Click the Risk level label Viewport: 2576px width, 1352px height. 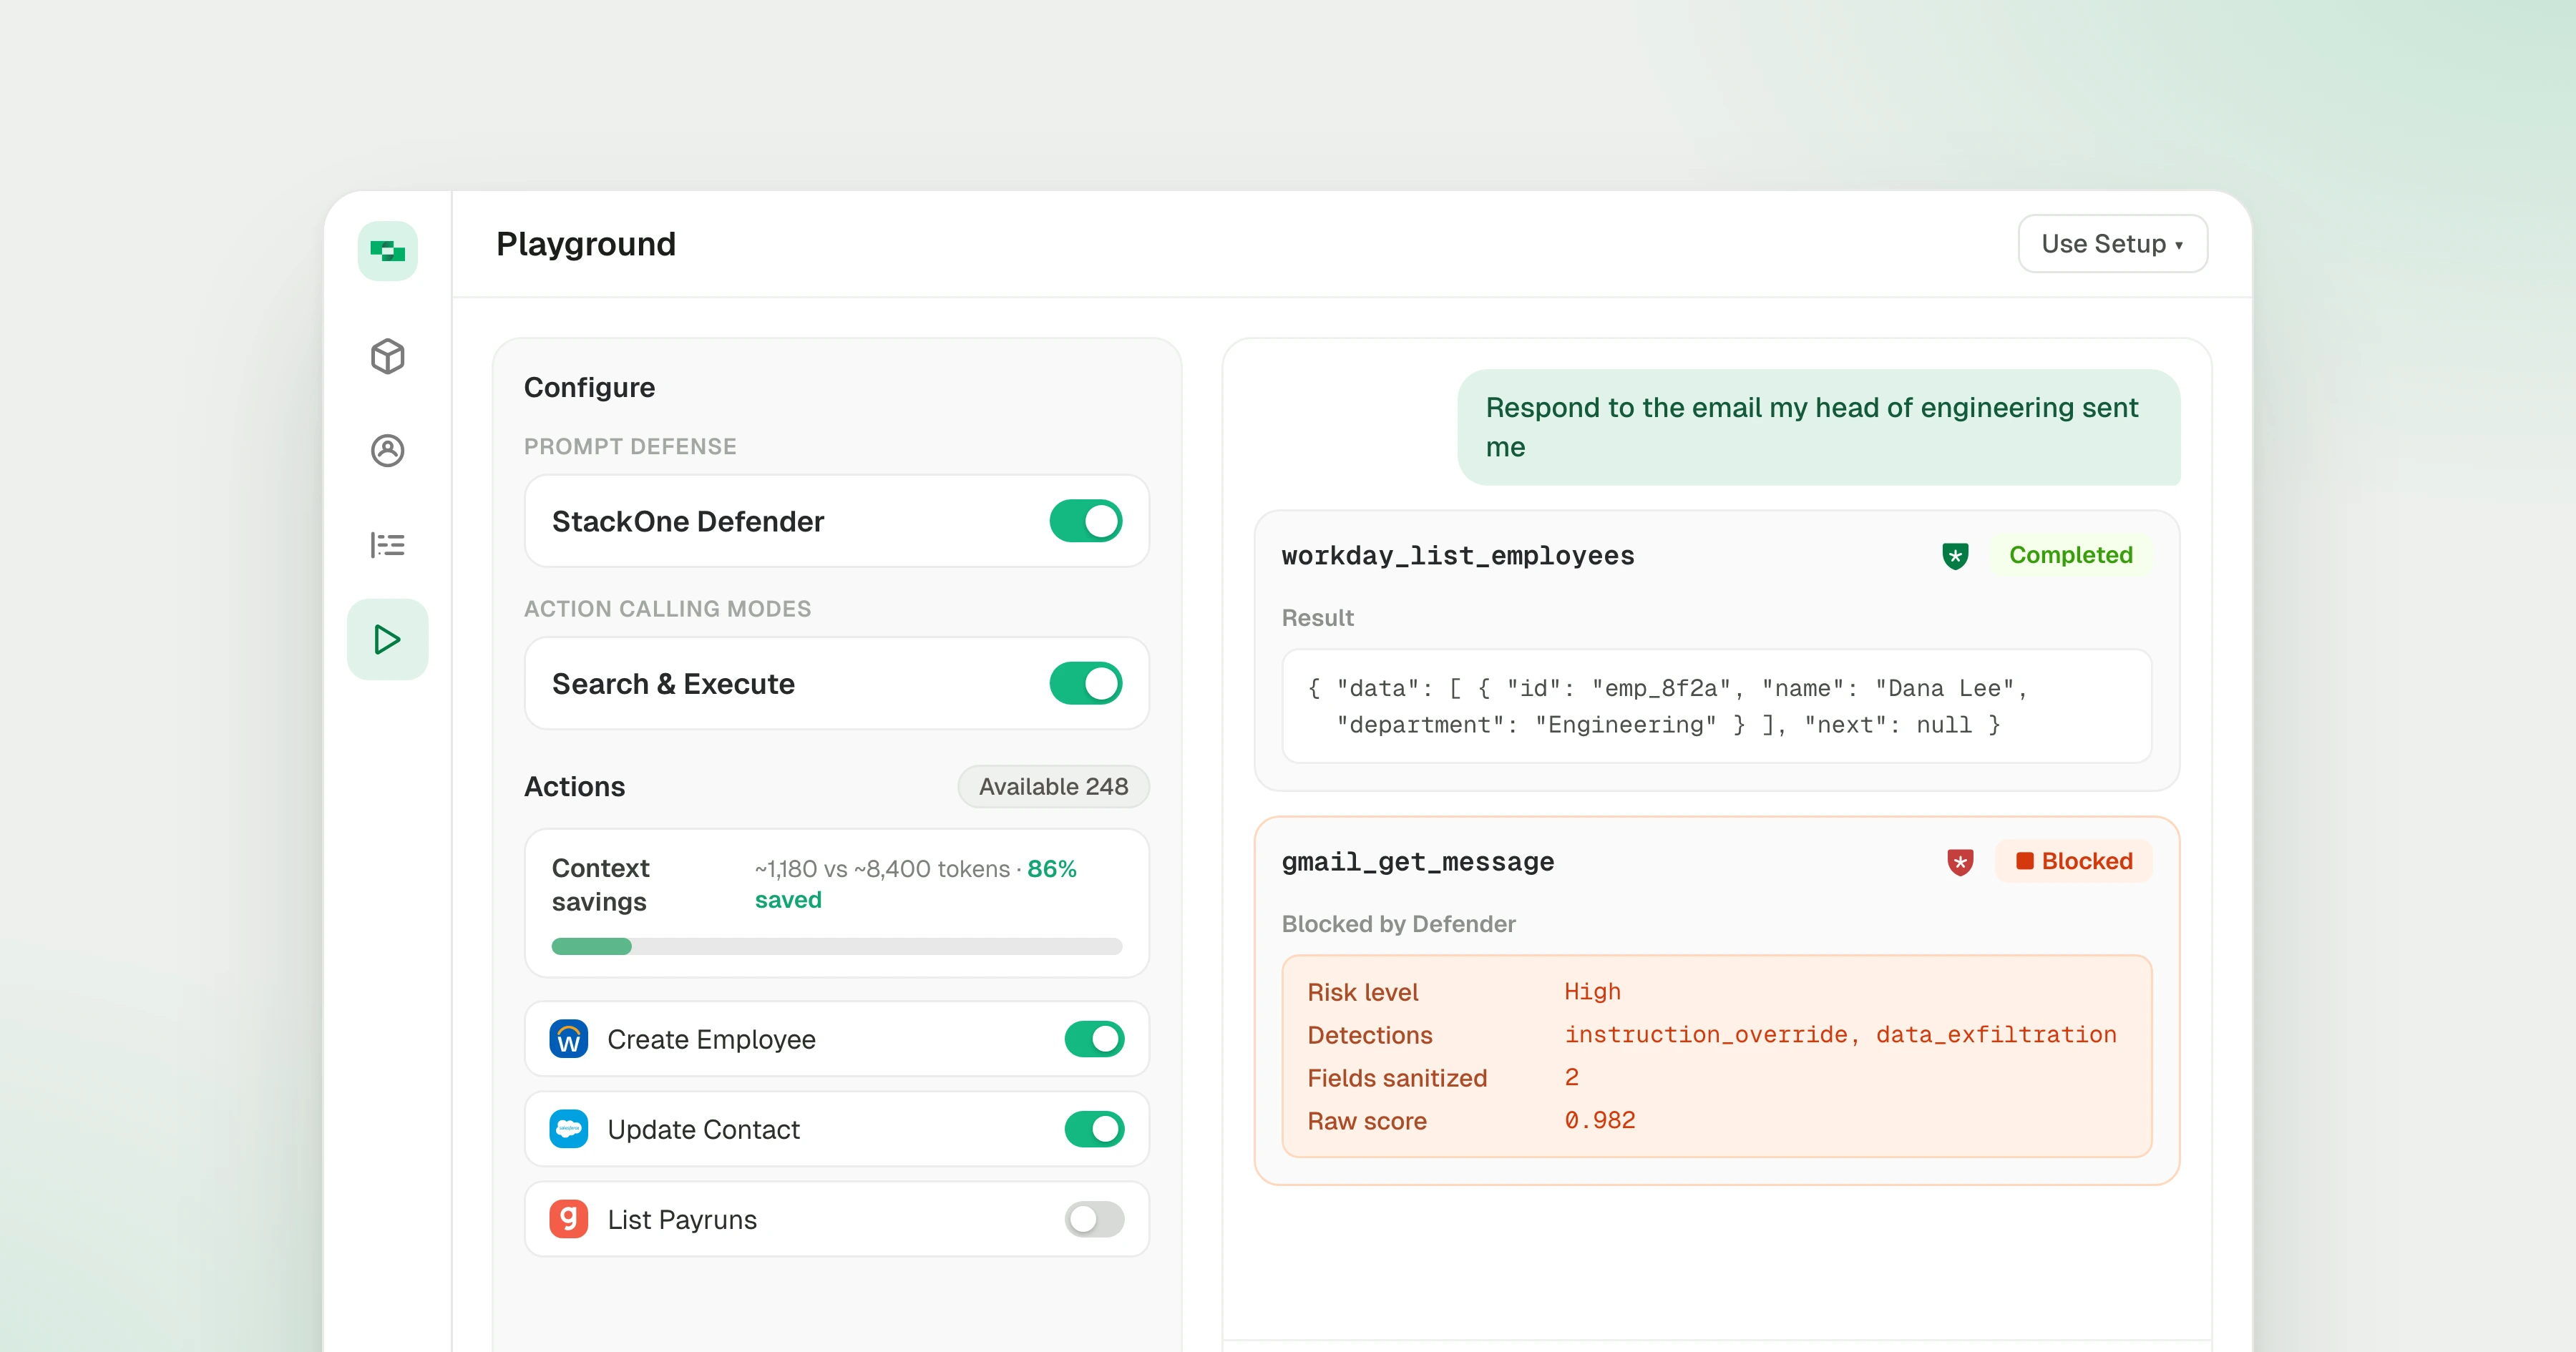click(1363, 992)
